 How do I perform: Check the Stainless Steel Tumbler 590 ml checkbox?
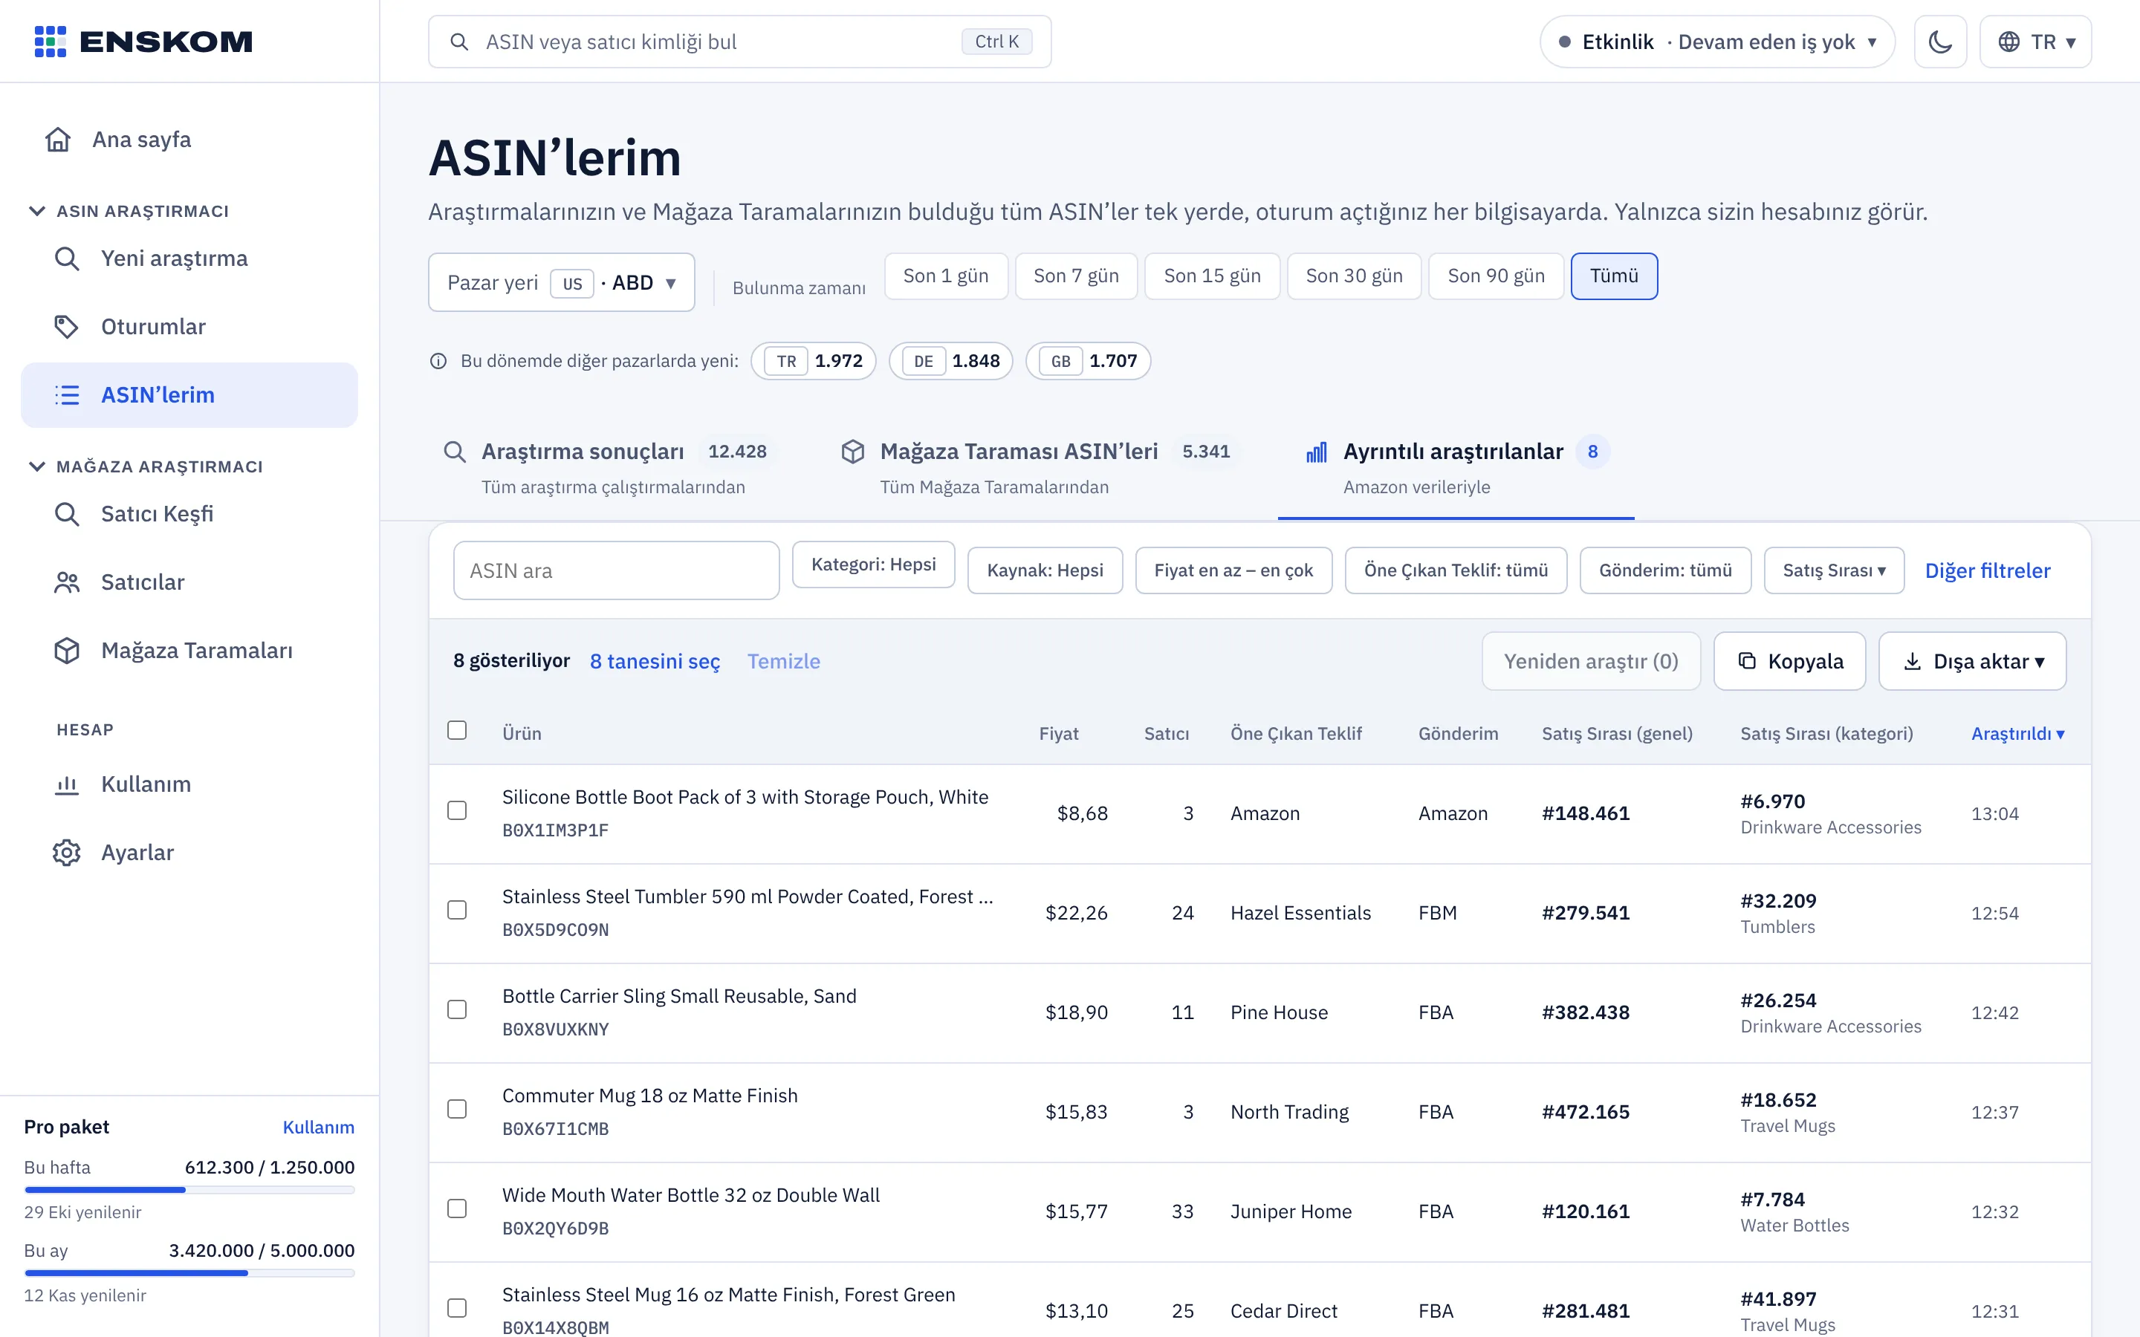(457, 910)
